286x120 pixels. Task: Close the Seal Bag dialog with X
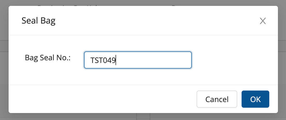tap(263, 21)
